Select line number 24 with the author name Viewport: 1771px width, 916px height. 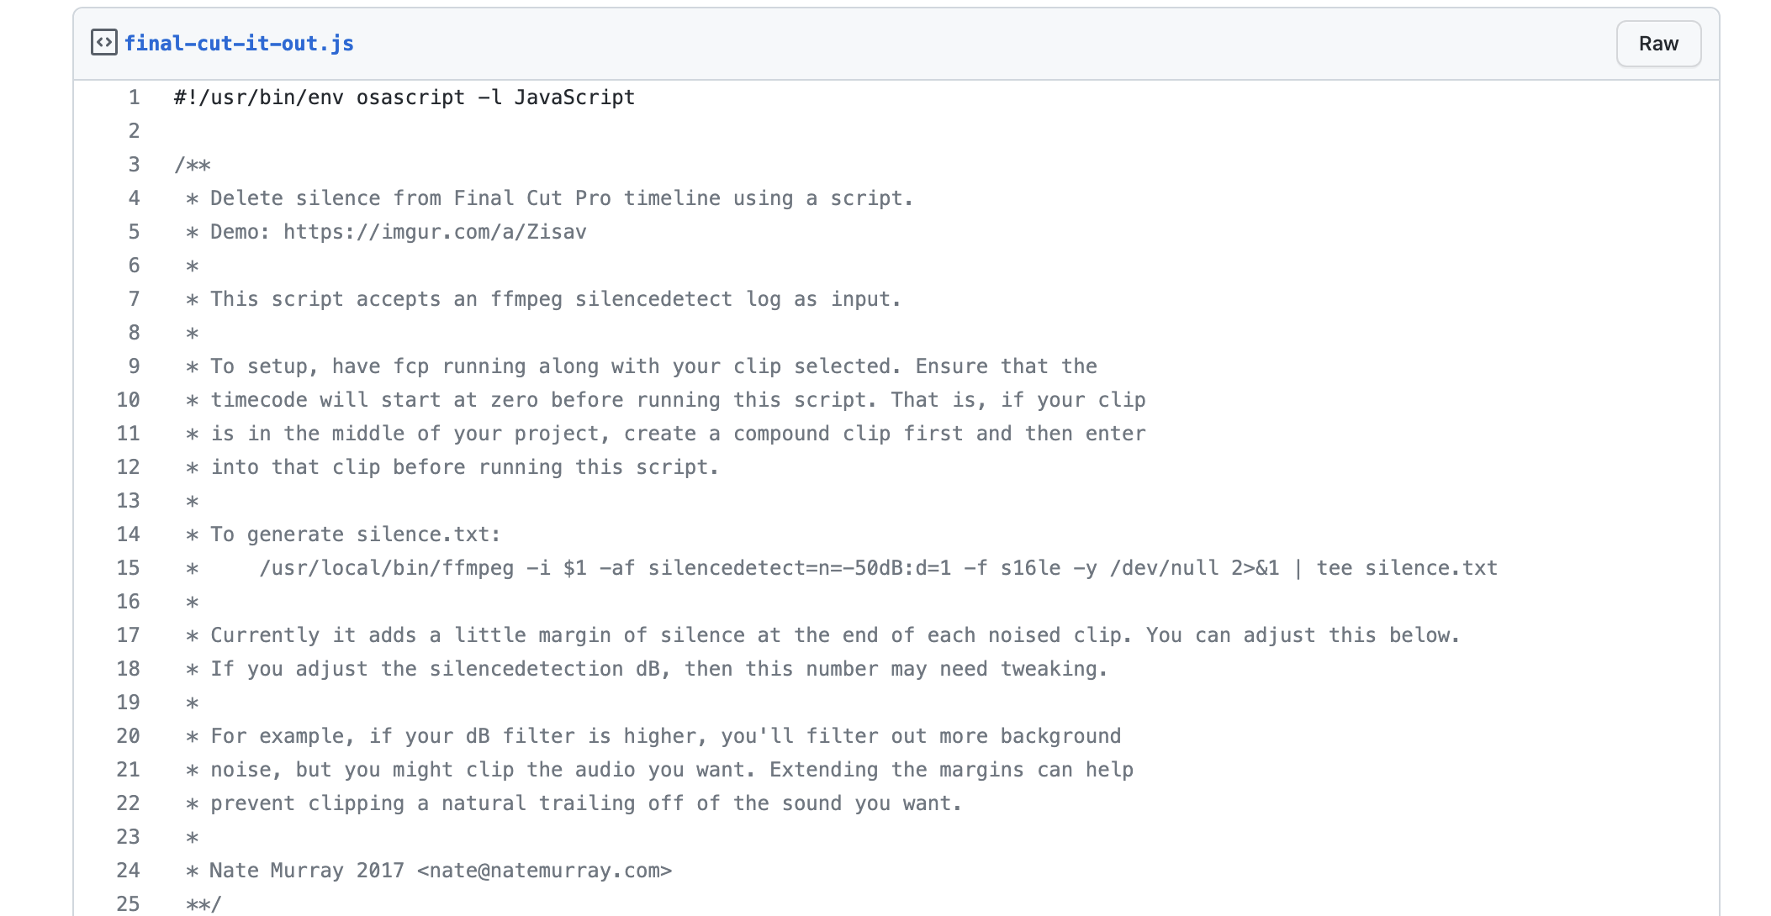pos(128,871)
